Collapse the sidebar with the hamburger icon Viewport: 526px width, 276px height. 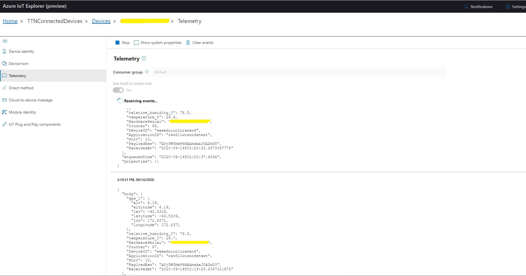click(5, 41)
